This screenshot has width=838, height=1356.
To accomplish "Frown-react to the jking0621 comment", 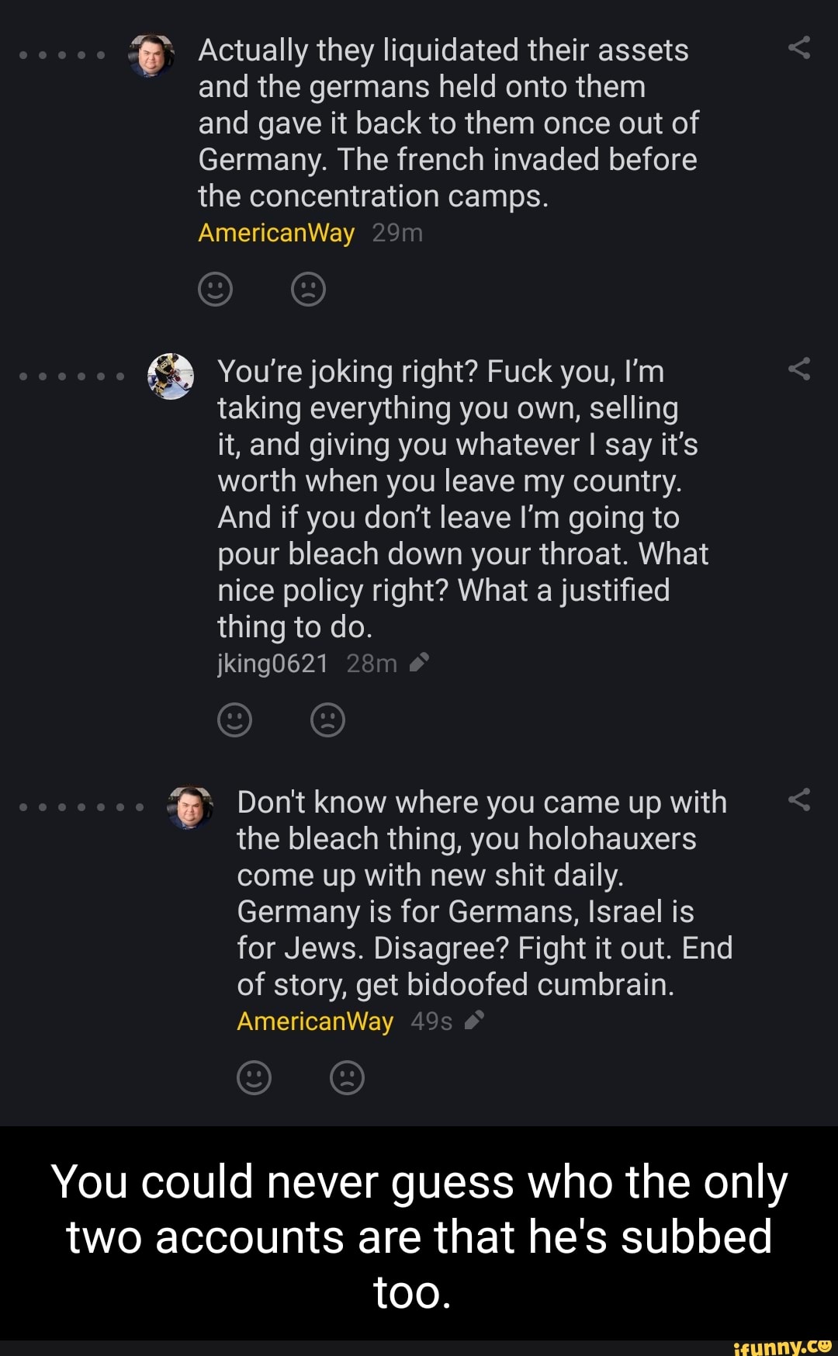I will click(x=327, y=720).
